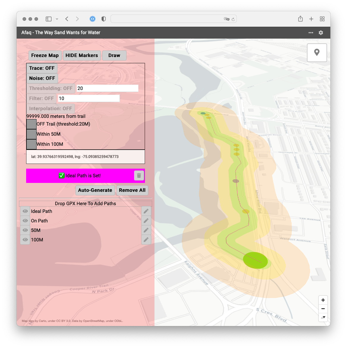
Task: Select the 'Ideal Path is Set!' status text
Action: pyautogui.click(x=83, y=176)
